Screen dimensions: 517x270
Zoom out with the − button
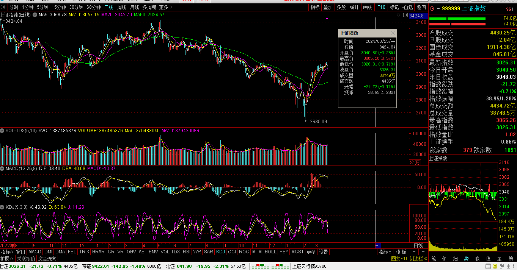pos(423,252)
